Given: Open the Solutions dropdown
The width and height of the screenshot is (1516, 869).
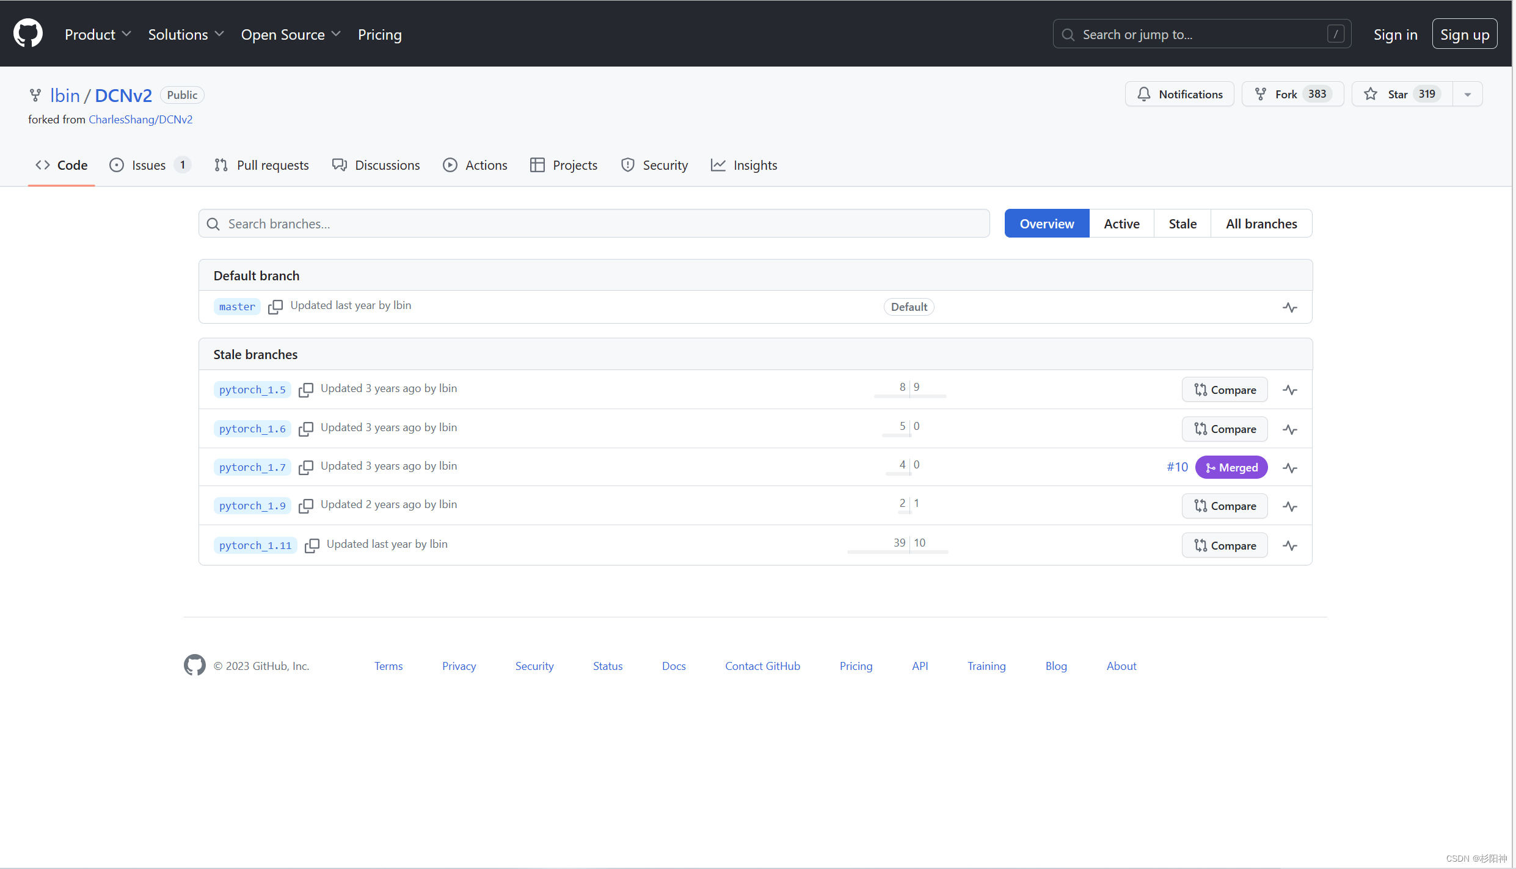Looking at the screenshot, I should 186,35.
